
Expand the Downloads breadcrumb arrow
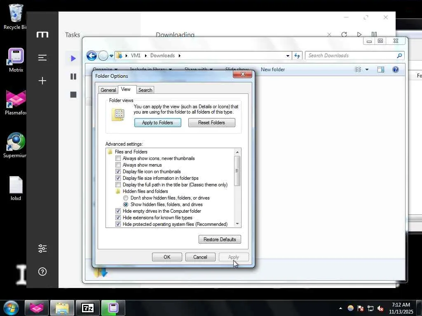click(x=179, y=56)
